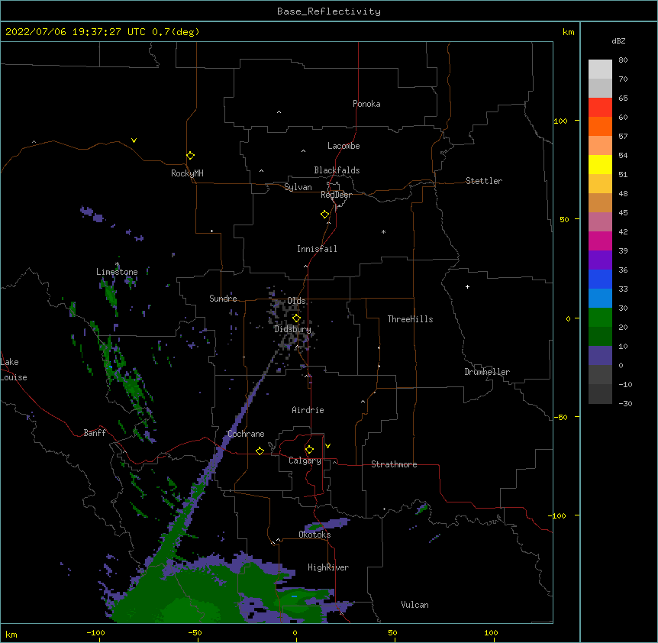Click the RockyMH label
Image resolution: width=658 pixels, height=643 pixels.
(187, 173)
